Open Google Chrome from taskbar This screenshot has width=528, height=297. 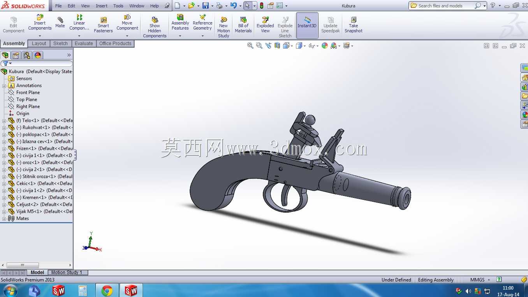(x=107, y=290)
